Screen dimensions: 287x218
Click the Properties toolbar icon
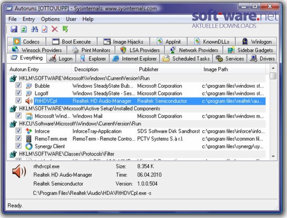pyautogui.click(x=45, y=29)
